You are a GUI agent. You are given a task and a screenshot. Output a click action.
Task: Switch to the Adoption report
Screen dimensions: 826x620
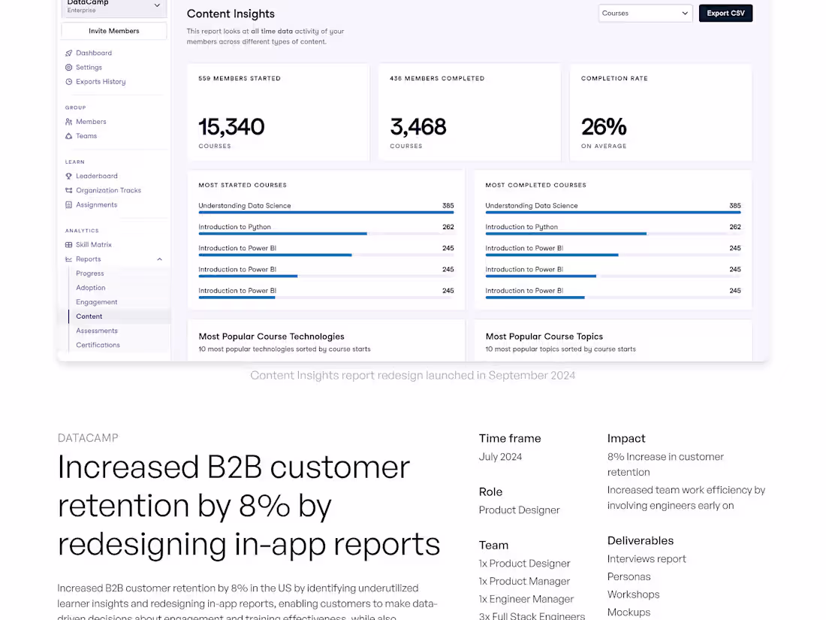click(90, 287)
